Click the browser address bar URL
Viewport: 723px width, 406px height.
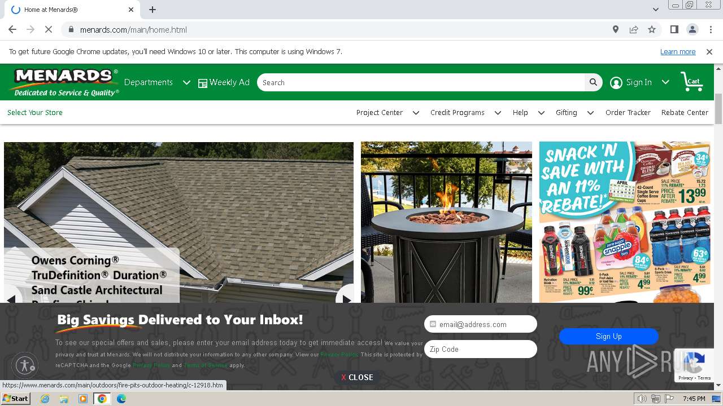tap(133, 30)
